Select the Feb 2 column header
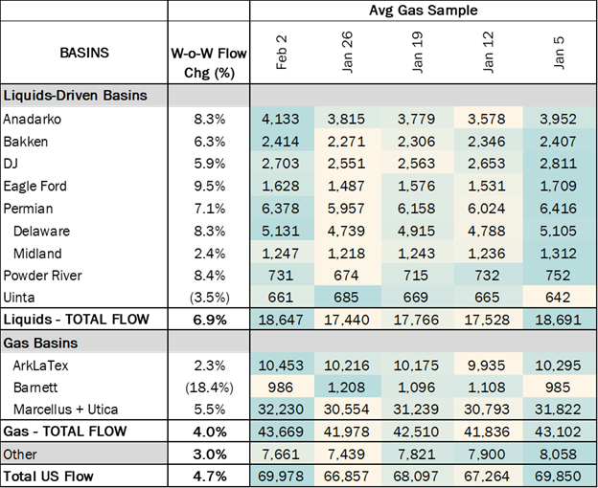This screenshot has height=488, width=598. coord(281,53)
